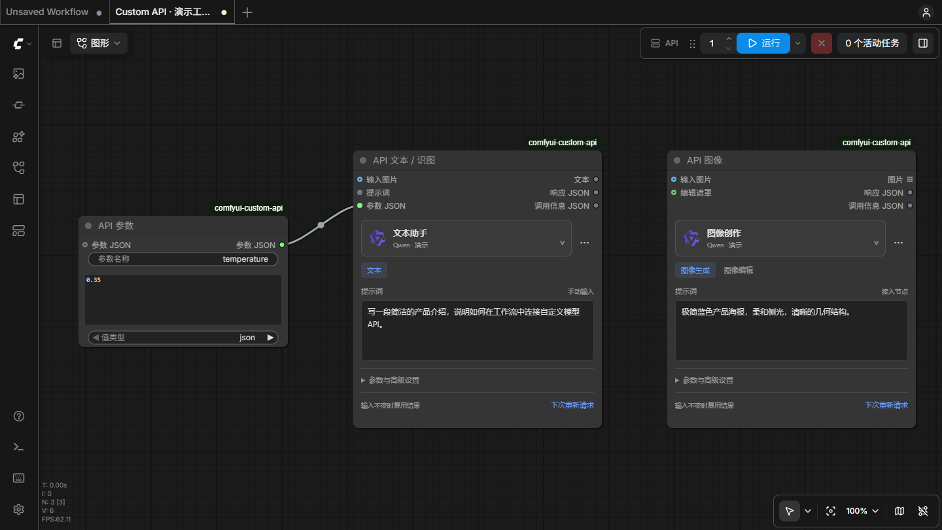Open the 图像创作 model selector
This screenshot has width=942, height=530.
click(780, 238)
